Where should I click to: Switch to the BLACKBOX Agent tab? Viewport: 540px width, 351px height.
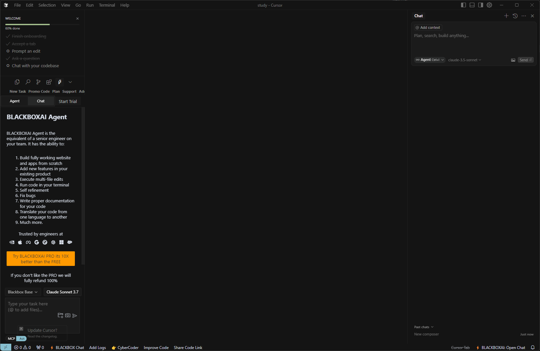click(15, 101)
